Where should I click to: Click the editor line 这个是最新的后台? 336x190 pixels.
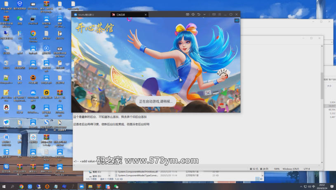[110, 117]
